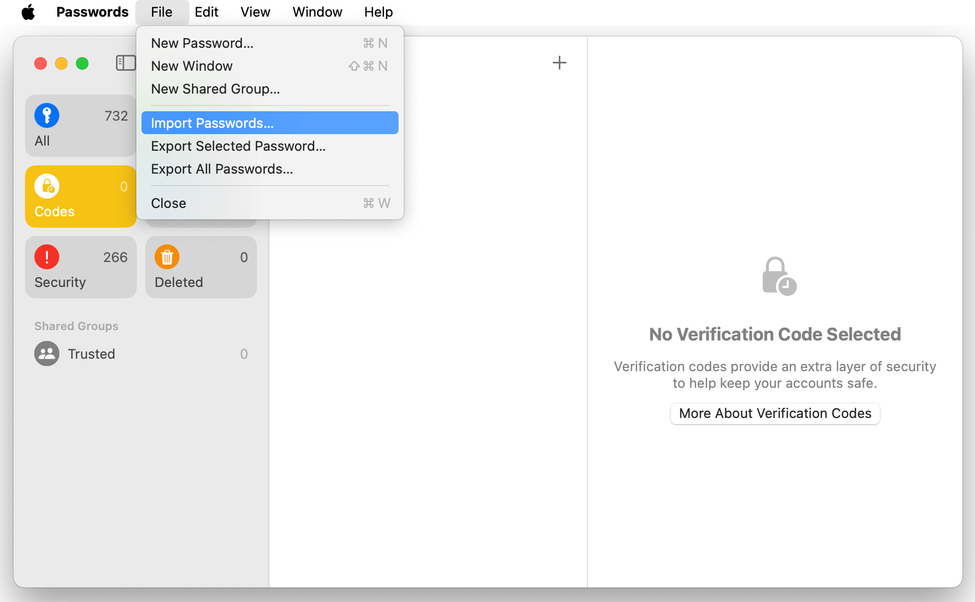Select New Window from File menu
975x602 pixels.
191,66
